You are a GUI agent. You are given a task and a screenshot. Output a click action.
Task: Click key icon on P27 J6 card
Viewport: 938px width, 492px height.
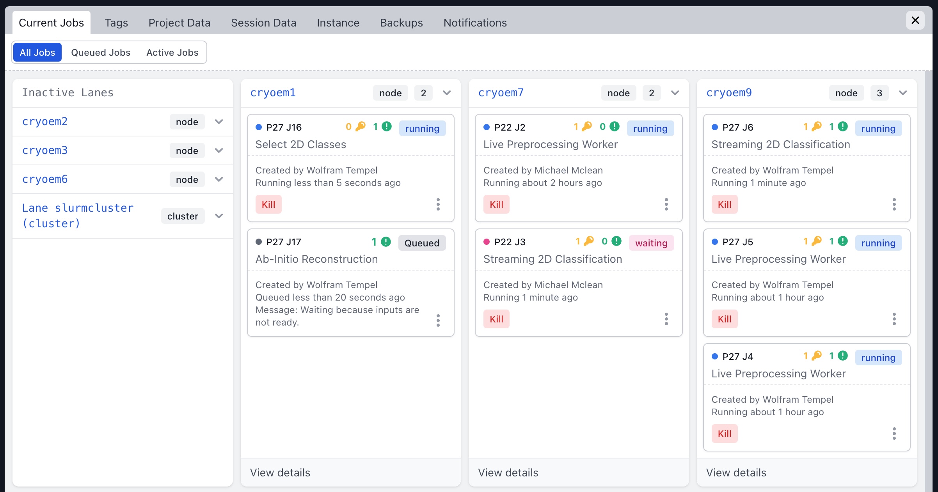click(x=817, y=126)
